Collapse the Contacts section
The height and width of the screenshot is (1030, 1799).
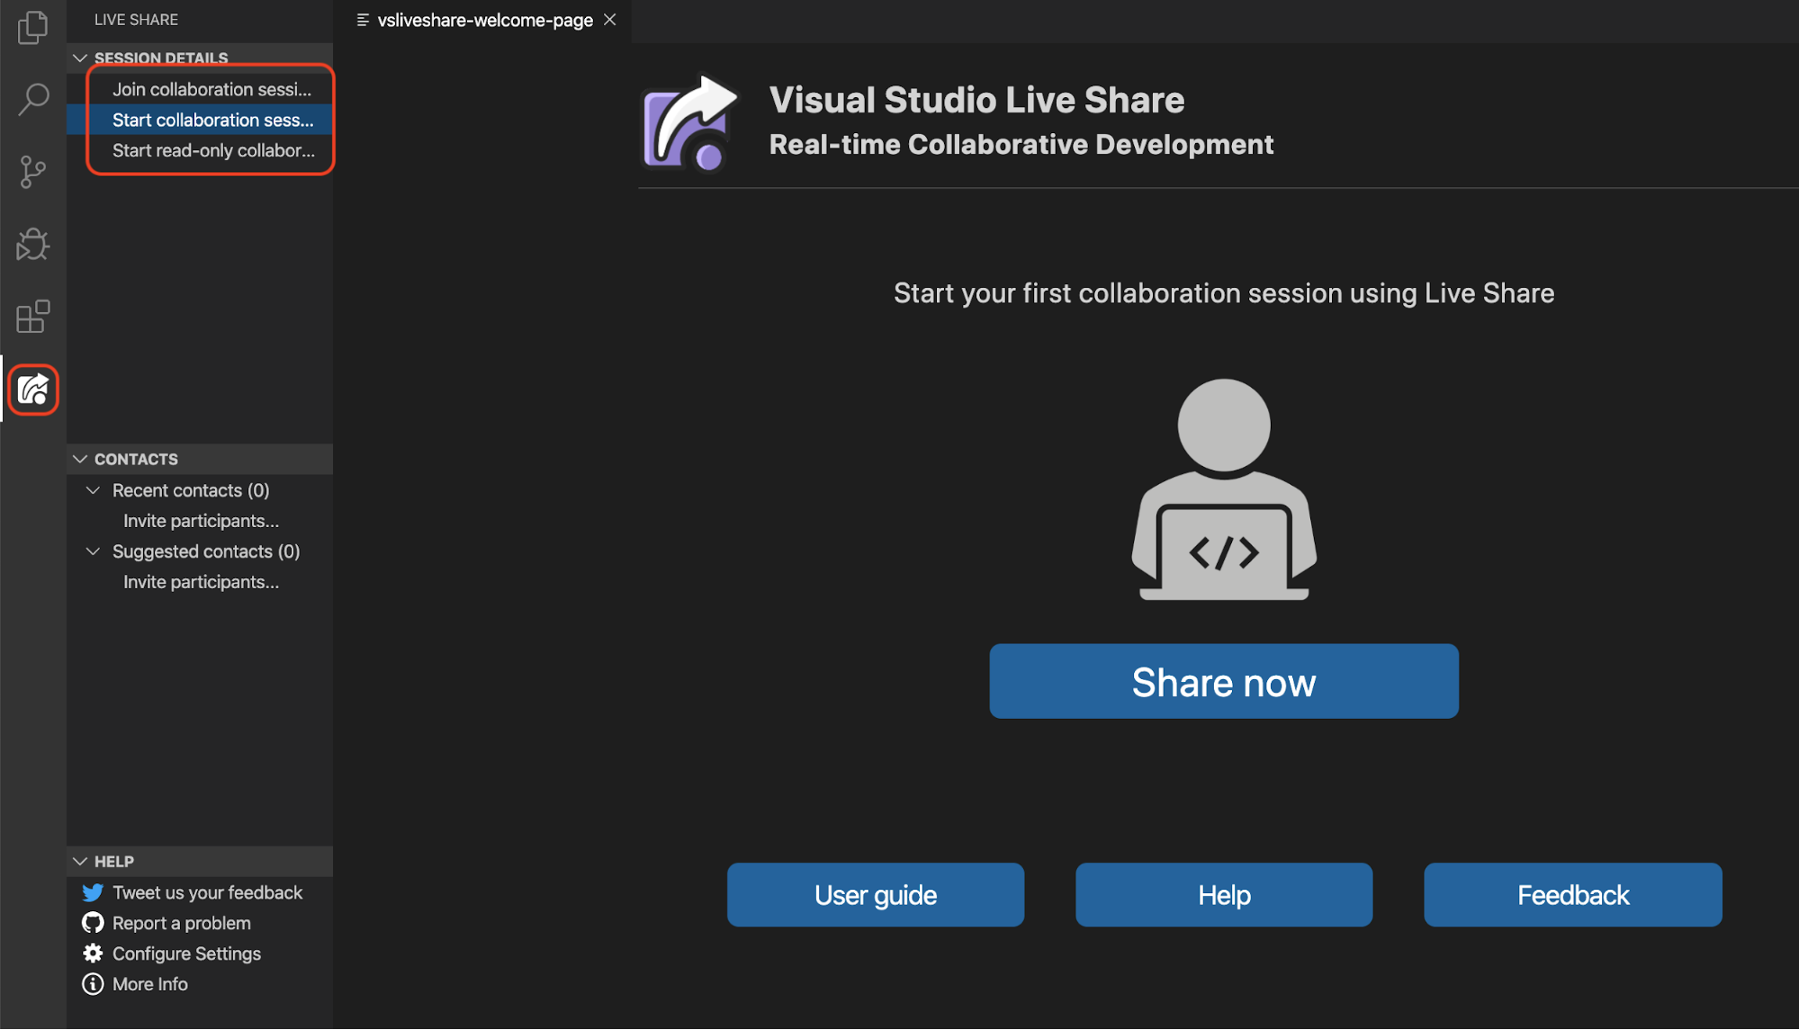[80, 459]
